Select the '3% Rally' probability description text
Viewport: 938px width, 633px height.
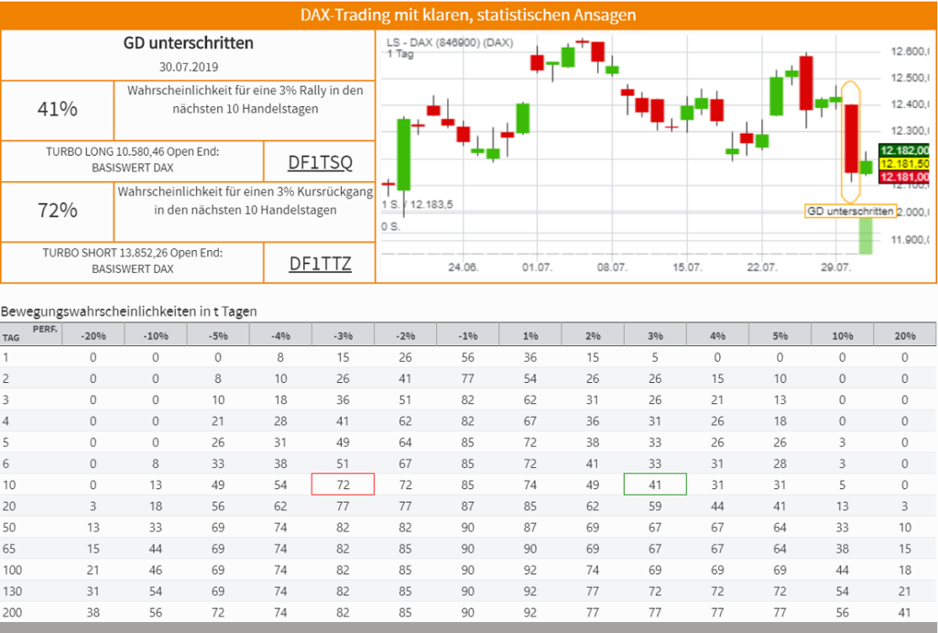coord(245,99)
